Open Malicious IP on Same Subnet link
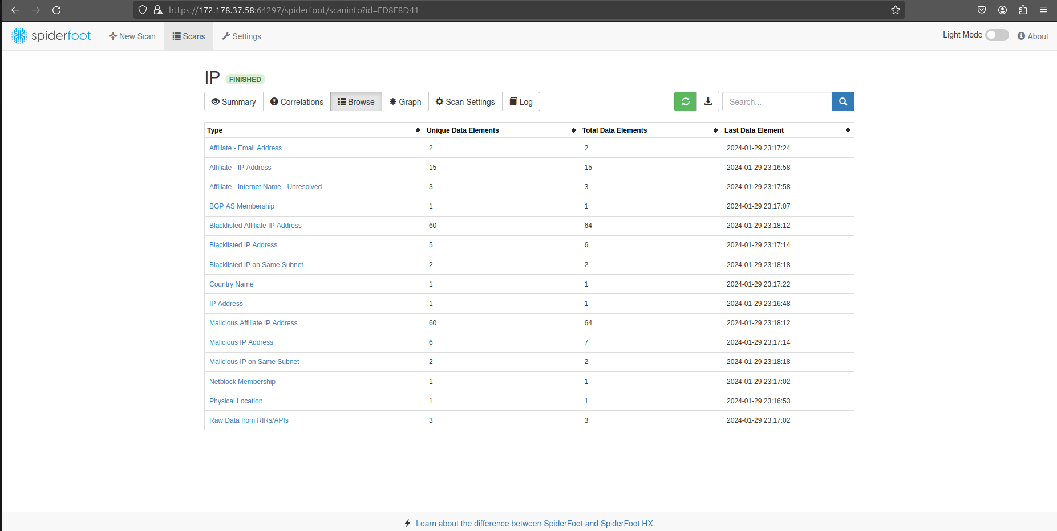Image resolution: width=1057 pixels, height=531 pixels. (x=254, y=362)
